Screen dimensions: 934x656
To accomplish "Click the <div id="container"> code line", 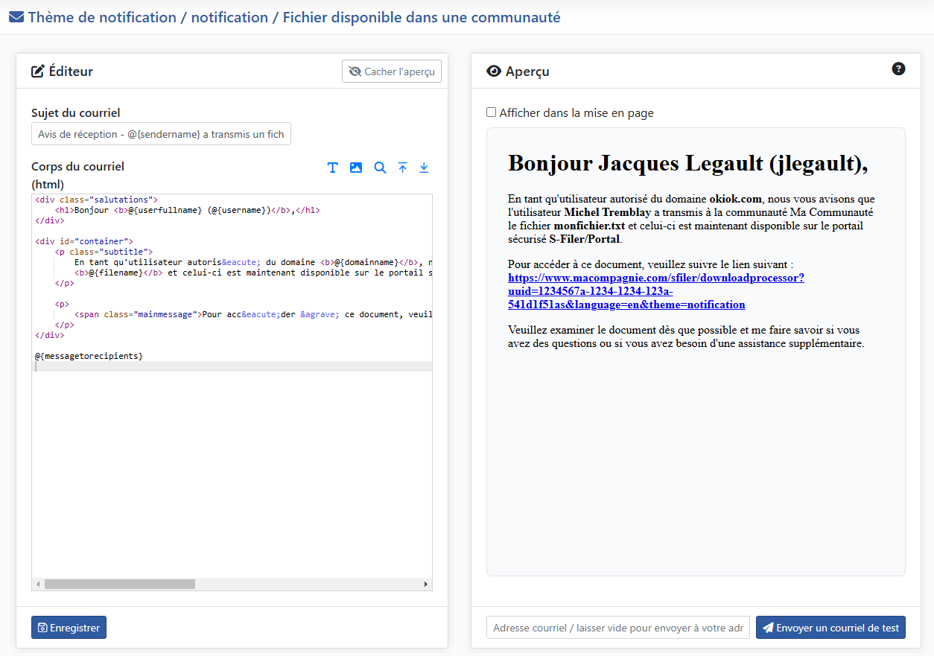I will 83,241.
